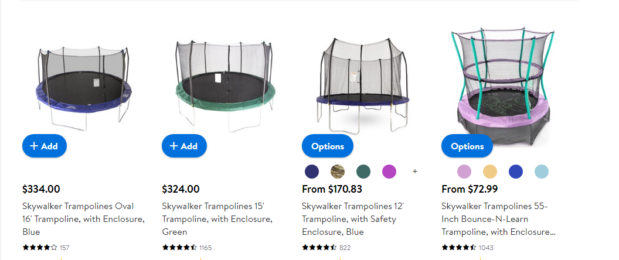Choose the light lavender color swatch
Viewport: 619px width, 260px height.
click(x=464, y=172)
